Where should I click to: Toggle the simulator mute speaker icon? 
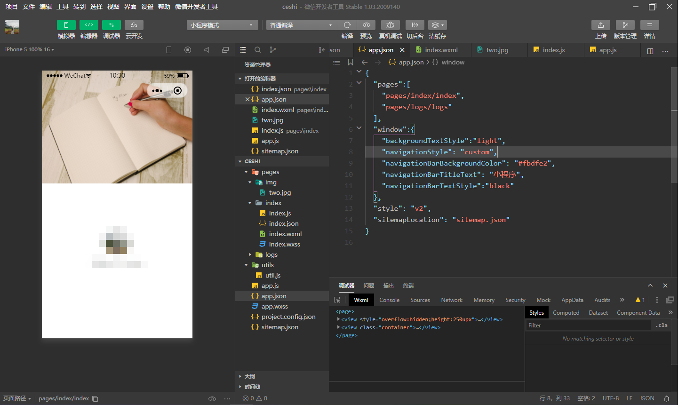[x=207, y=50]
